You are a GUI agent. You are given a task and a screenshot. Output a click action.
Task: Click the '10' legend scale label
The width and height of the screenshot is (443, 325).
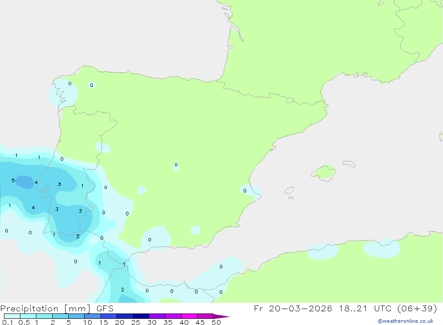coord(88,322)
